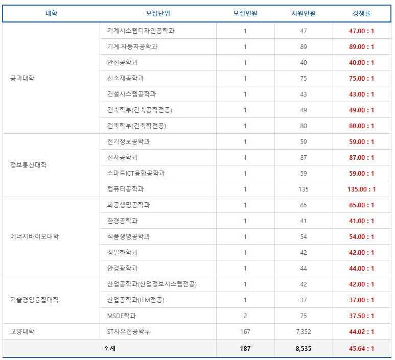Select the 49.00 : 1 competition rate
This screenshot has width=395, height=360.
[361, 110]
